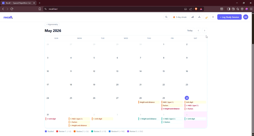Open Unit digit review on June 2
This screenshot has width=254, height=136.
click(103, 119)
